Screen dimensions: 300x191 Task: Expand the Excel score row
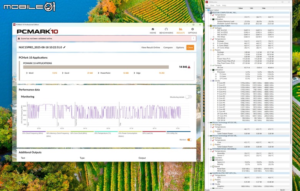(x=63, y=73)
